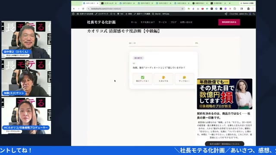Click the 田中啓之(ひろくん) webcam tile
This screenshot has width=276, height=155.
coord(26,40)
